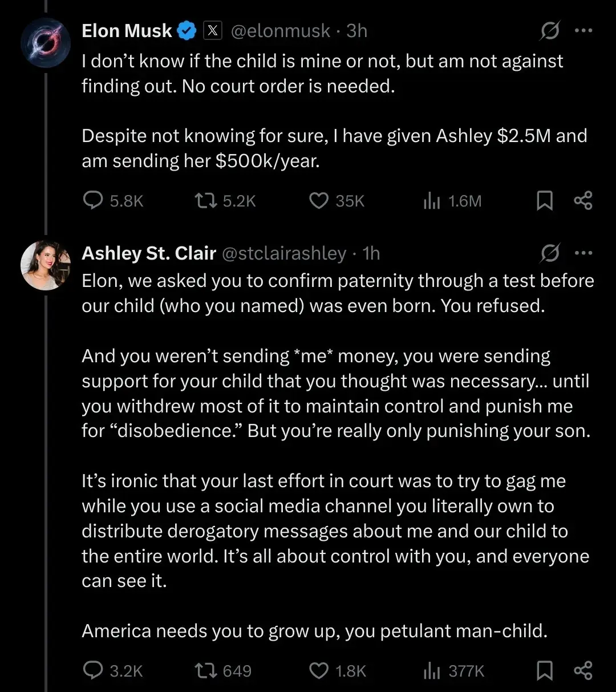616x692 pixels.
Task: Share Ashley St. Clair's post
Action: (x=582, y=671)
